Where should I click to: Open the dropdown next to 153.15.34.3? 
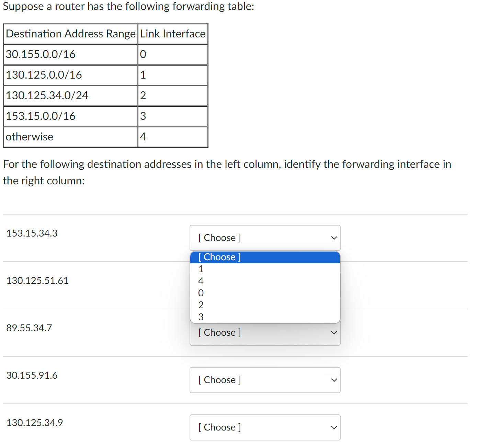tap(265, 238)
